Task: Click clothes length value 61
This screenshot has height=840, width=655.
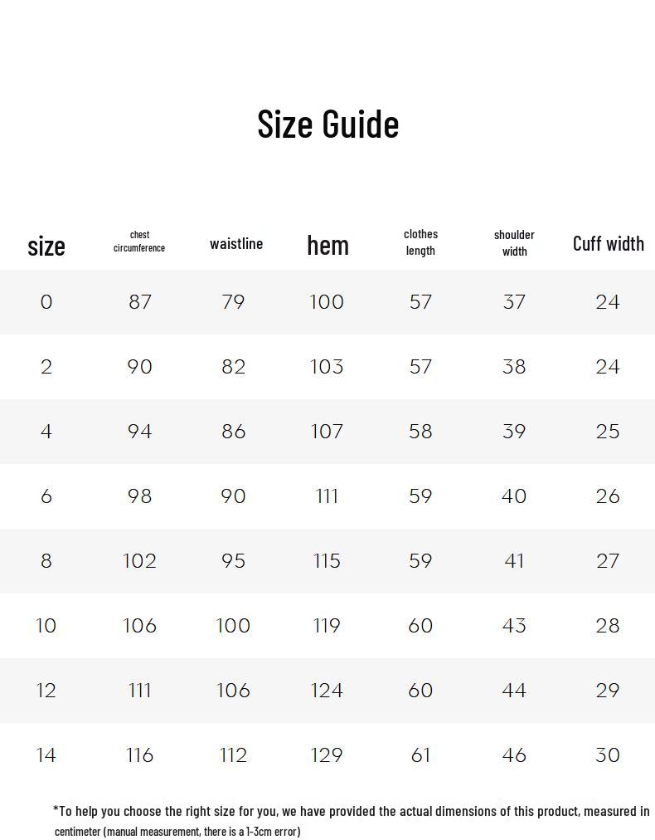Action: click(x=420, y=755)
